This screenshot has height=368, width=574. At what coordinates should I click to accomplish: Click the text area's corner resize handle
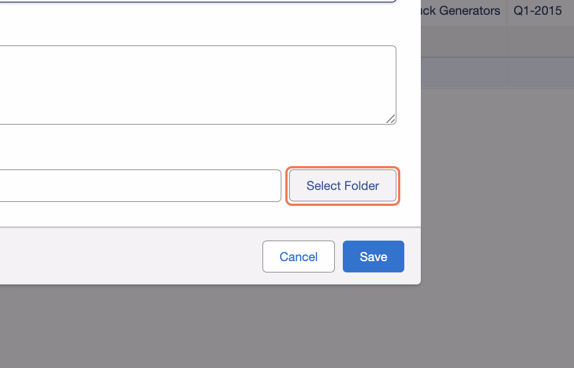pyautogui.click(x=391, y=119)
